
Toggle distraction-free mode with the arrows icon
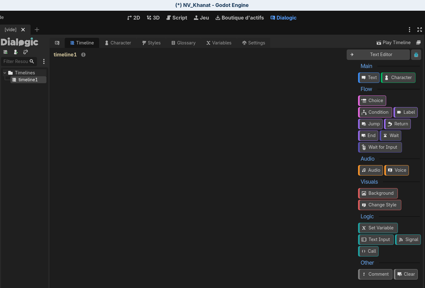click(x=420, y=30)
